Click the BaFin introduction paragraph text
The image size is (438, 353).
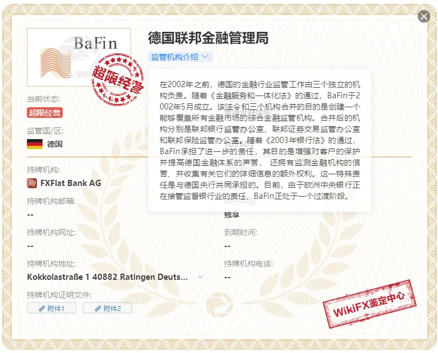(260, 140)
